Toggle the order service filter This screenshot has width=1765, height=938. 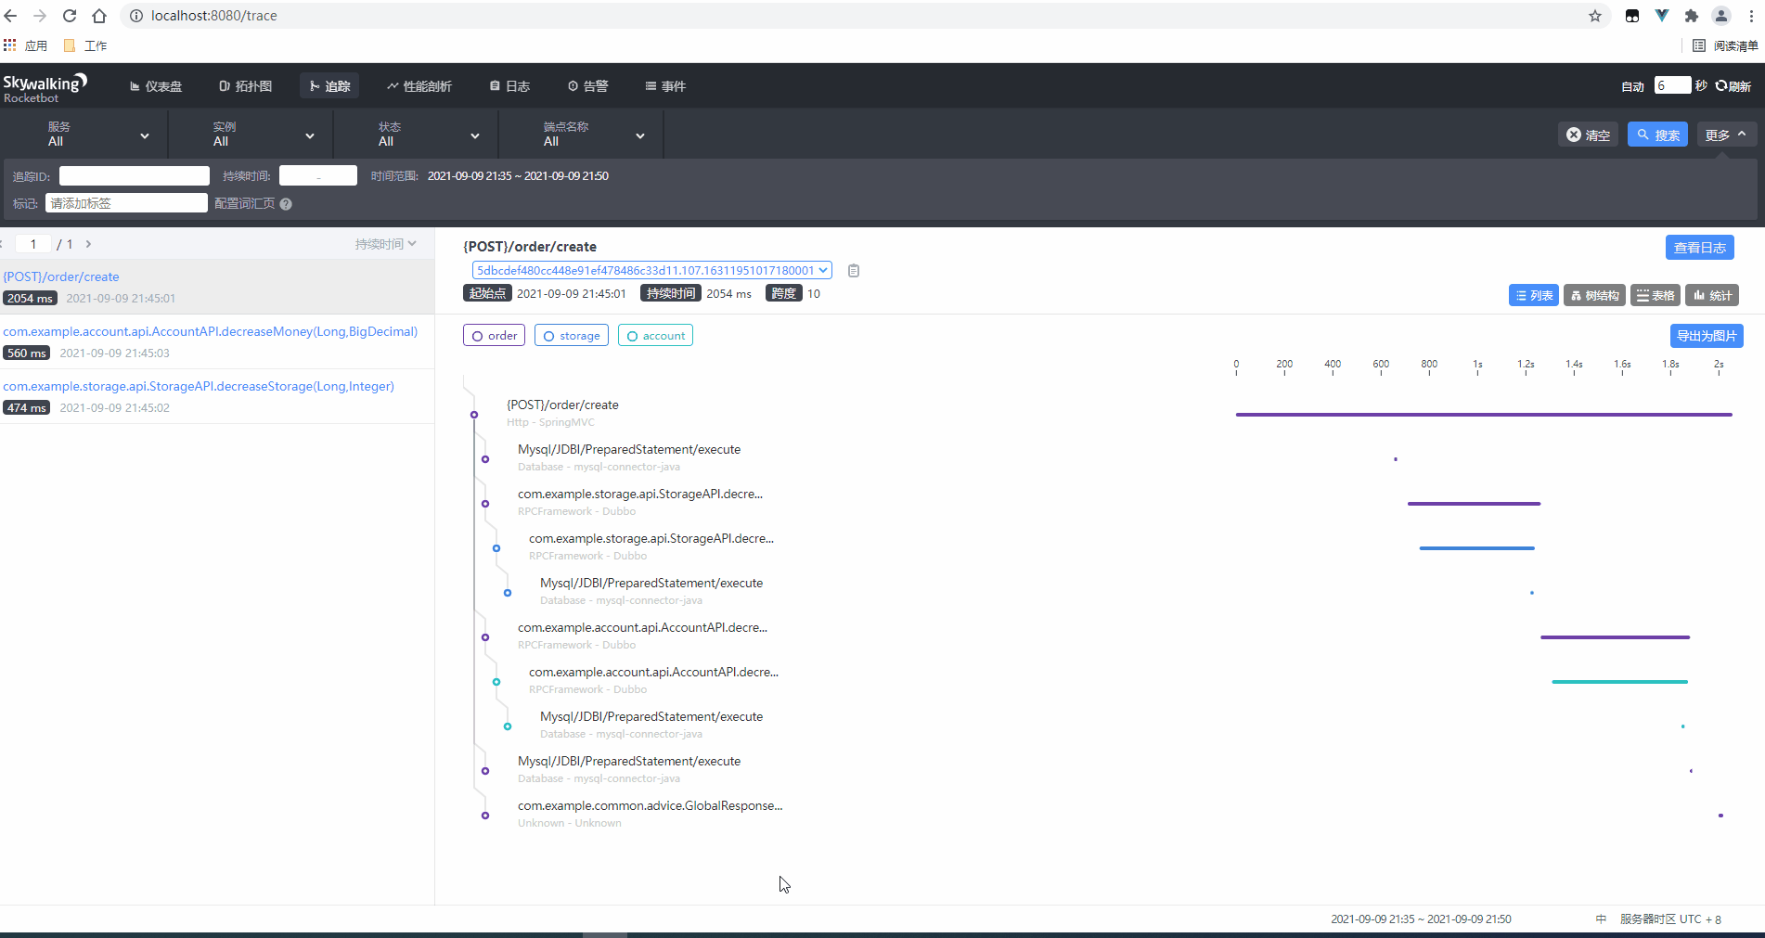click(494, 336)
